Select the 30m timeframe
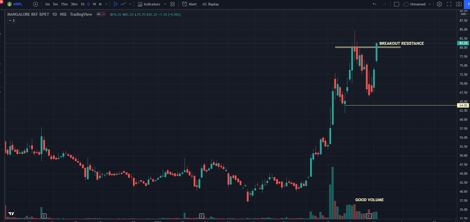Image resolution: width=470 pixels, height=222 pixels. [74, 4]
